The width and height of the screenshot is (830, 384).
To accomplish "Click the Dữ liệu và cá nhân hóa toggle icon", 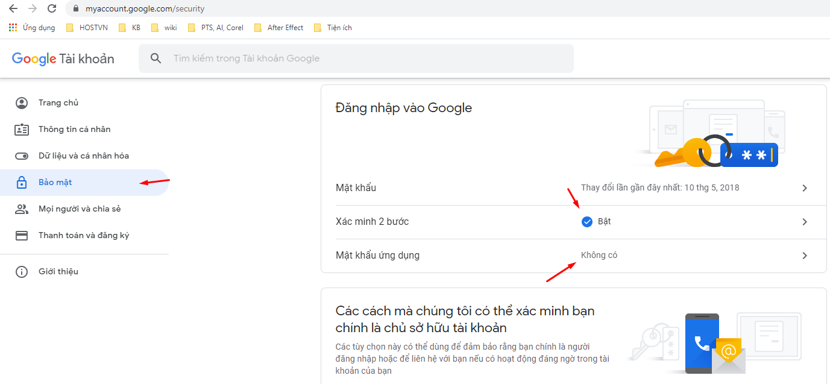I will [x=22, y=156].
